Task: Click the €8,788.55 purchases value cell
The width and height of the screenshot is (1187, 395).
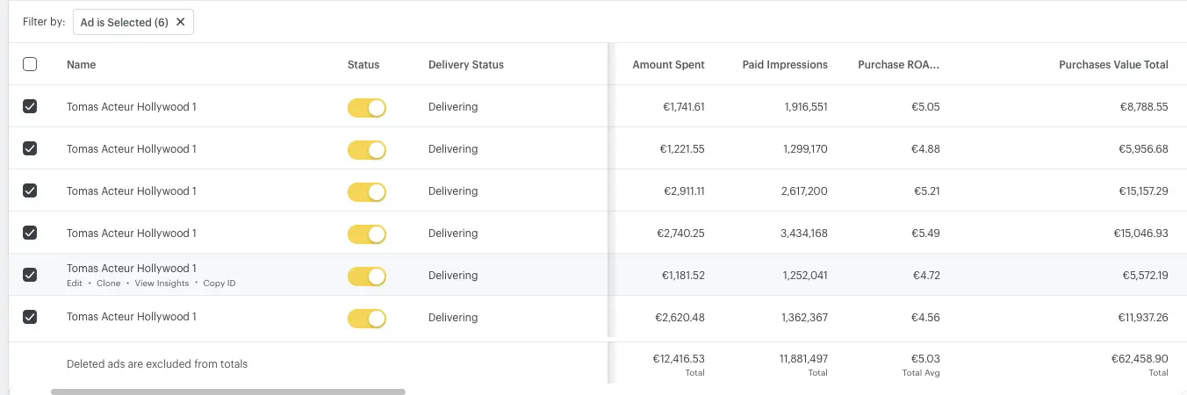Action: click(1144, 107)
